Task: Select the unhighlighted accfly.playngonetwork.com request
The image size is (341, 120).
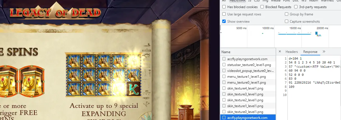Action: 248,59
